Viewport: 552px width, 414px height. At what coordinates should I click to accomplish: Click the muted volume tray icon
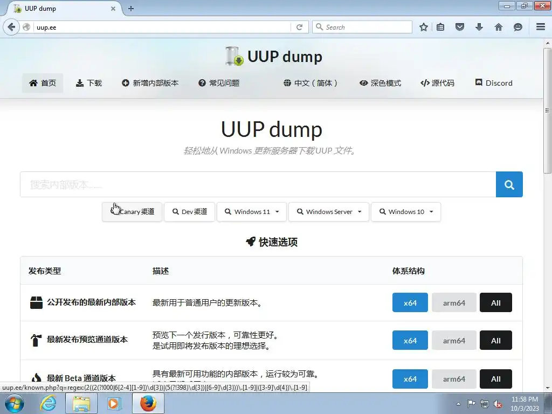coord(498,404)
